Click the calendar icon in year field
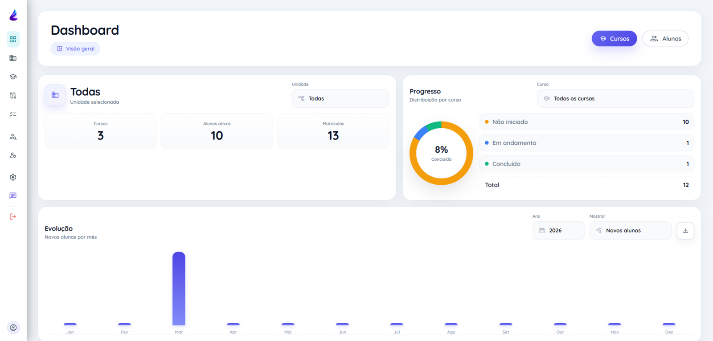The width and height of the screenshot is (713, 341). point(542,231)
